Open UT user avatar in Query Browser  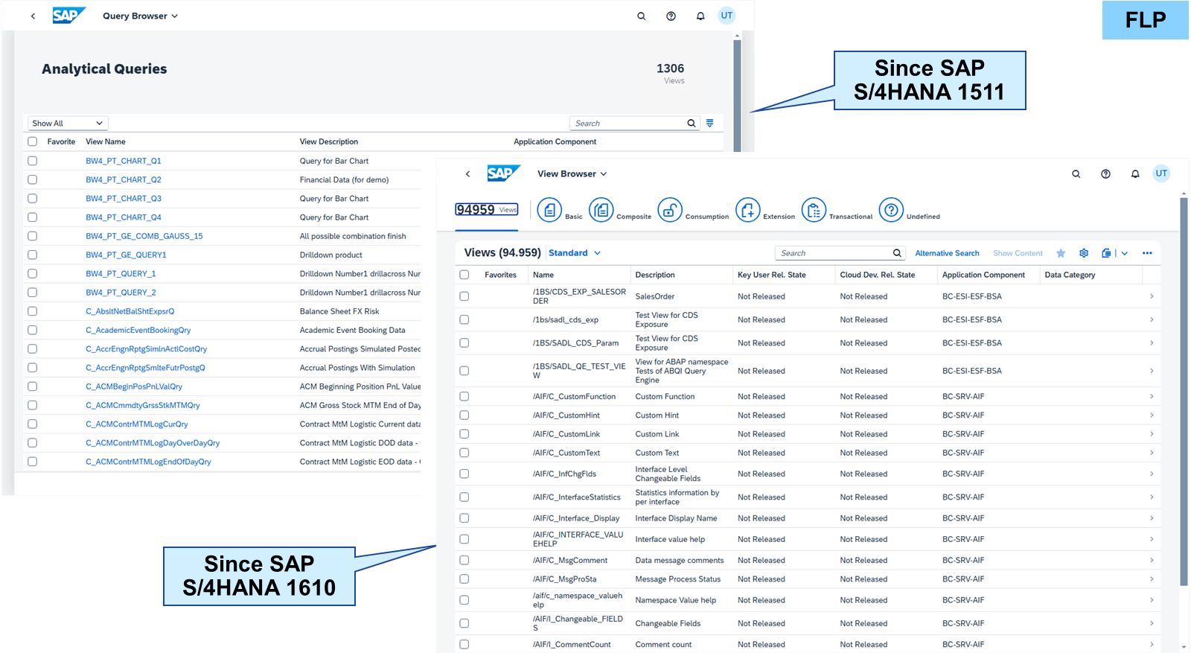pyautogui.click(x=727, y=16)
